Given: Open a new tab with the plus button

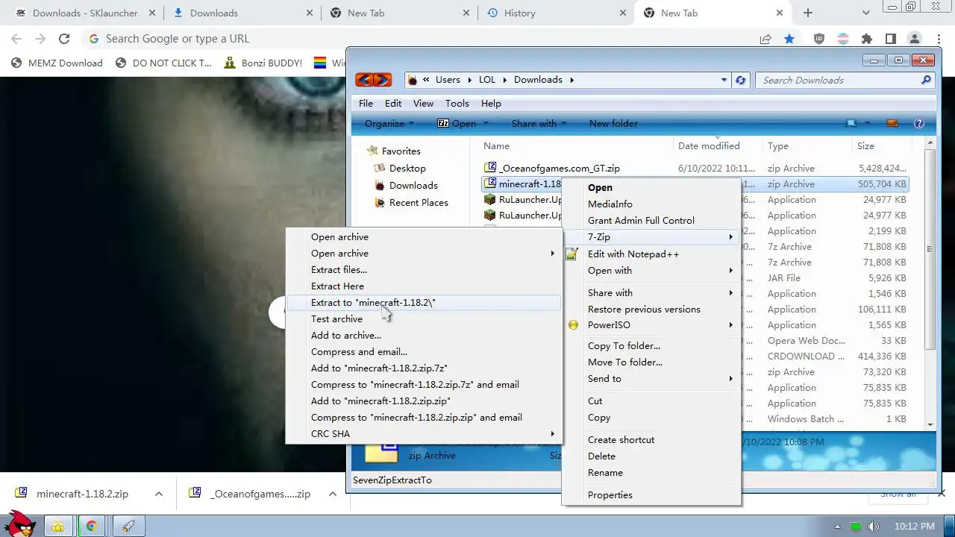Looking at the screenshot, I should point(807,13).
